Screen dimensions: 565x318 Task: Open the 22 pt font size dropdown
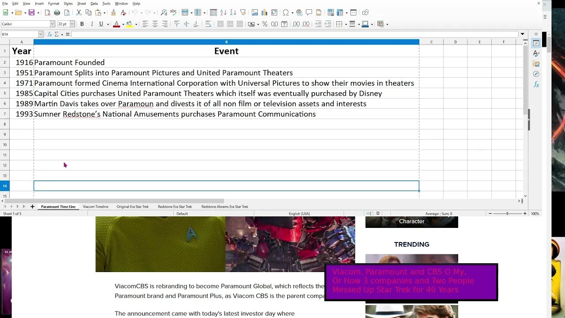(x=72, y=24)
